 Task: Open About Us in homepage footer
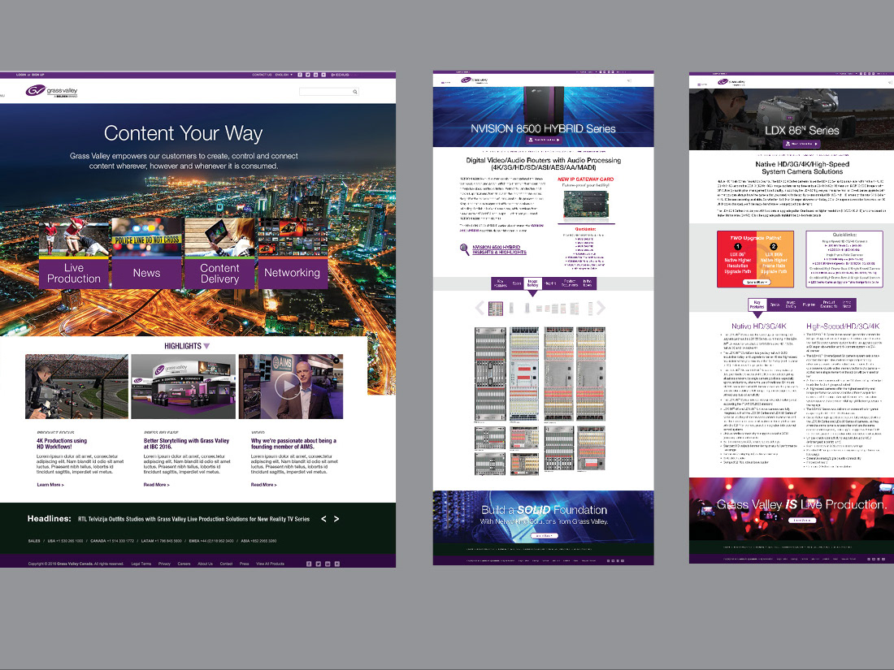click(206, 564)
